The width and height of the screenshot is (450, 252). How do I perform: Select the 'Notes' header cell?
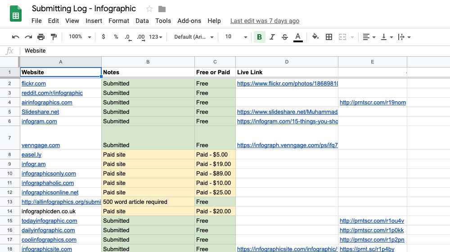[x=148, y=72]
